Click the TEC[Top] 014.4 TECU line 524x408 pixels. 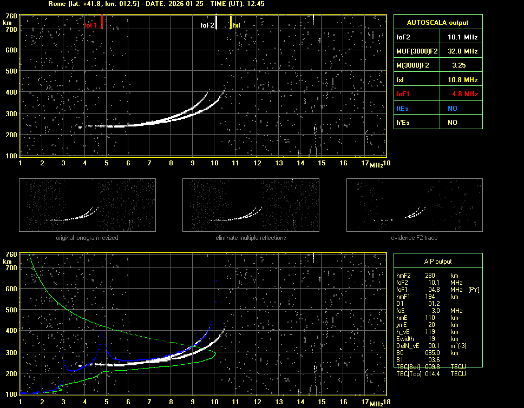tap(430, 374)
